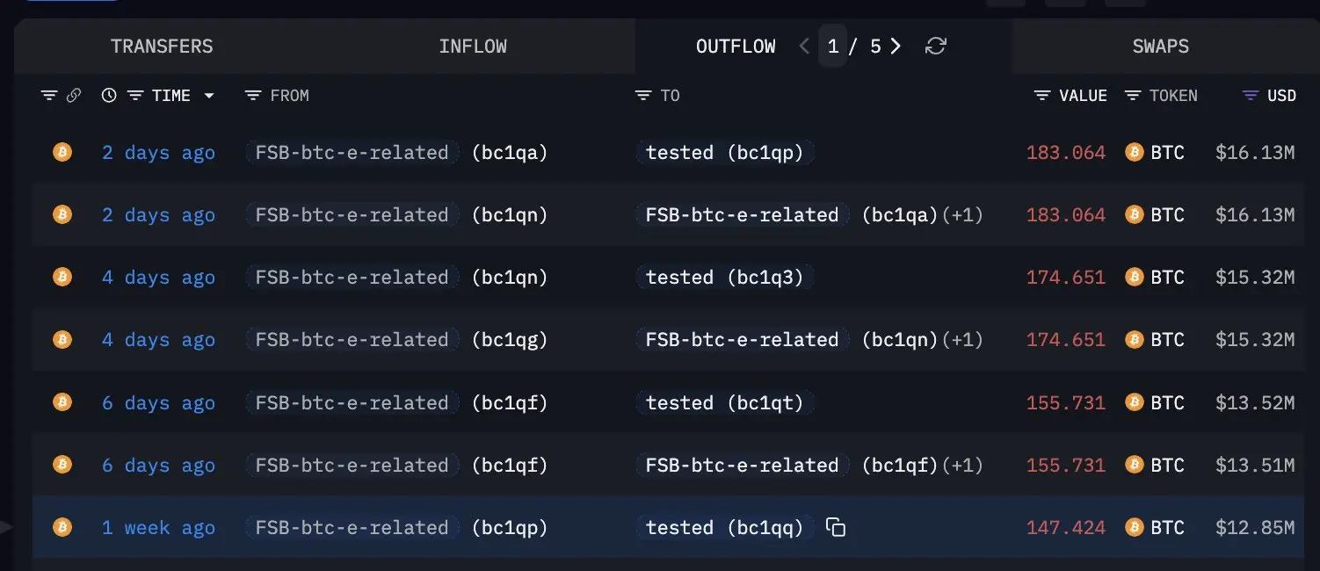Switch to the INFLOW tab
Viewport: 1320px width, 571px height.
click(473, 47)
